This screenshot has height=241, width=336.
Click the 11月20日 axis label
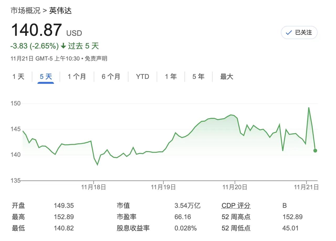235,187
